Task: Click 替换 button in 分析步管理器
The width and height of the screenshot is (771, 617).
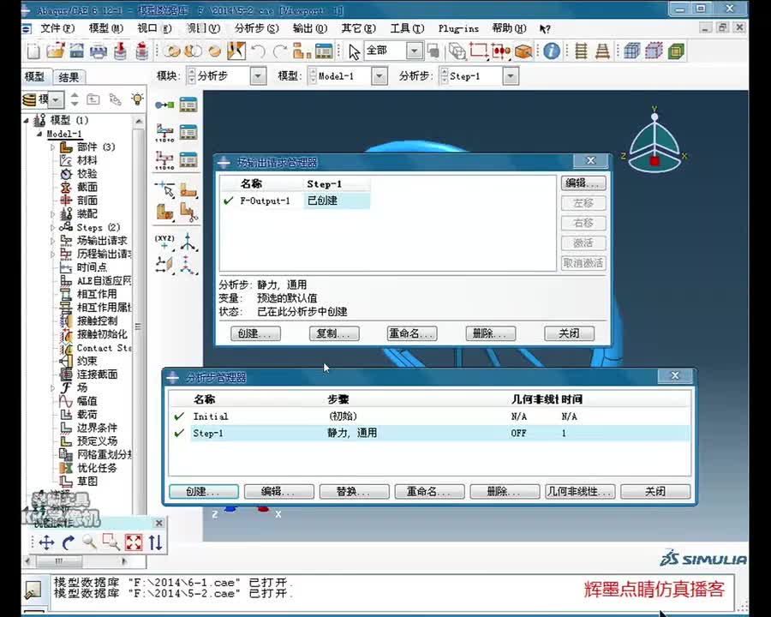Action: 354,492
